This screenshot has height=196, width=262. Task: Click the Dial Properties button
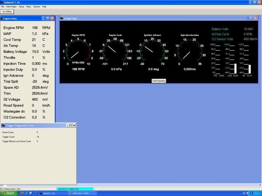click(x=159, y=81)
